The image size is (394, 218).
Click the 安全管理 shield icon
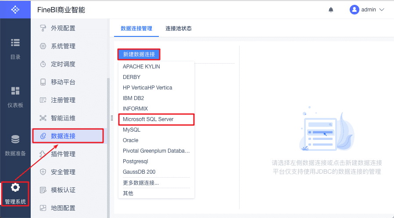click(43, 172)
